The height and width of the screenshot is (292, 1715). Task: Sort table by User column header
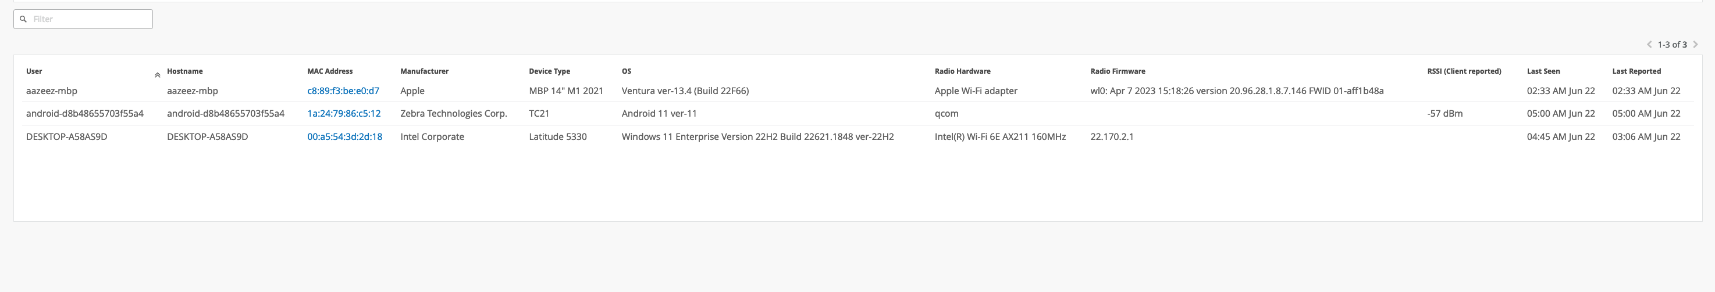tap(34, 71)
